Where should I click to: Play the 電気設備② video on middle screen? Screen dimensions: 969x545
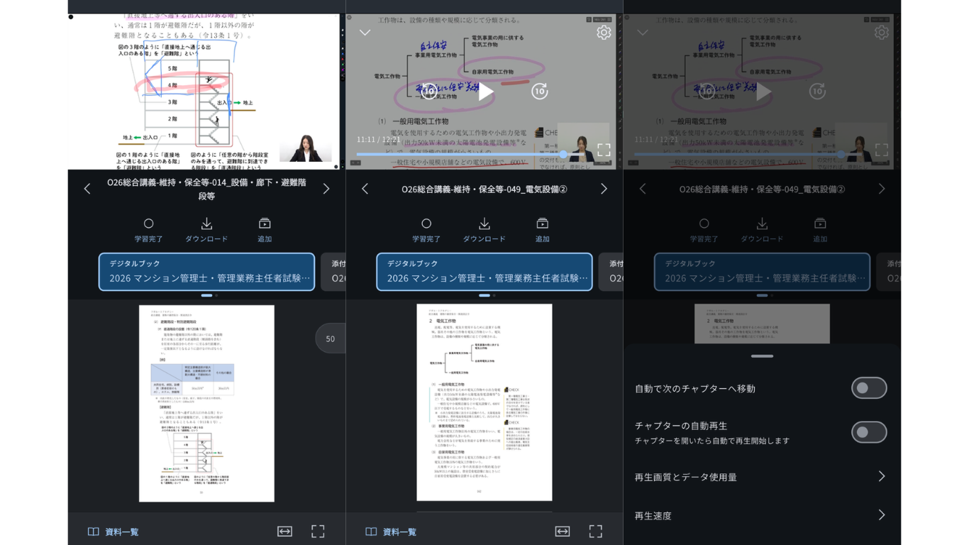pos(485,92)
